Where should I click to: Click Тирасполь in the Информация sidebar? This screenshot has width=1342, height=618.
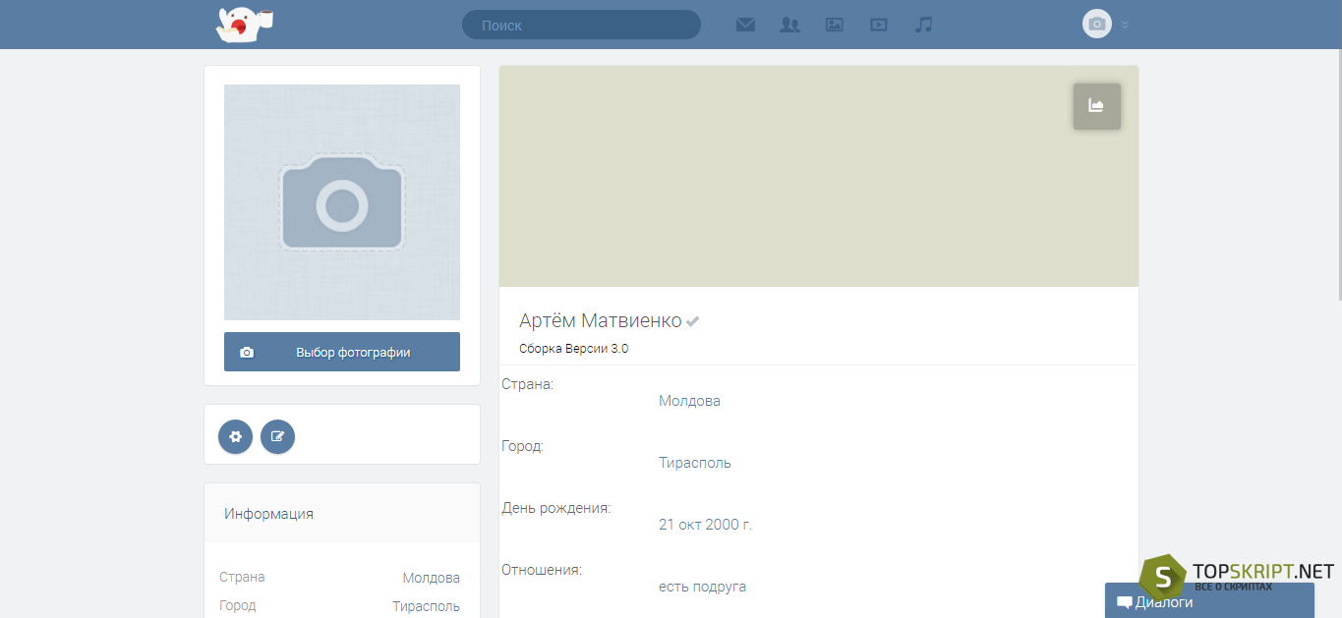pyautogui.click(x=426, y=606)
